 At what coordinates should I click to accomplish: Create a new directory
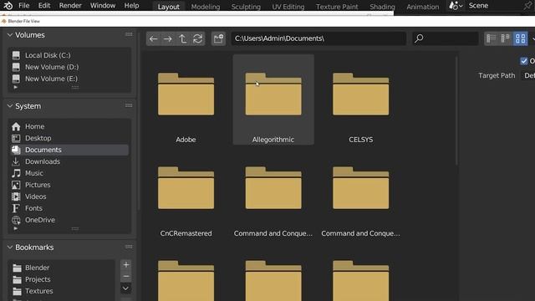click(x=218, y=38)
